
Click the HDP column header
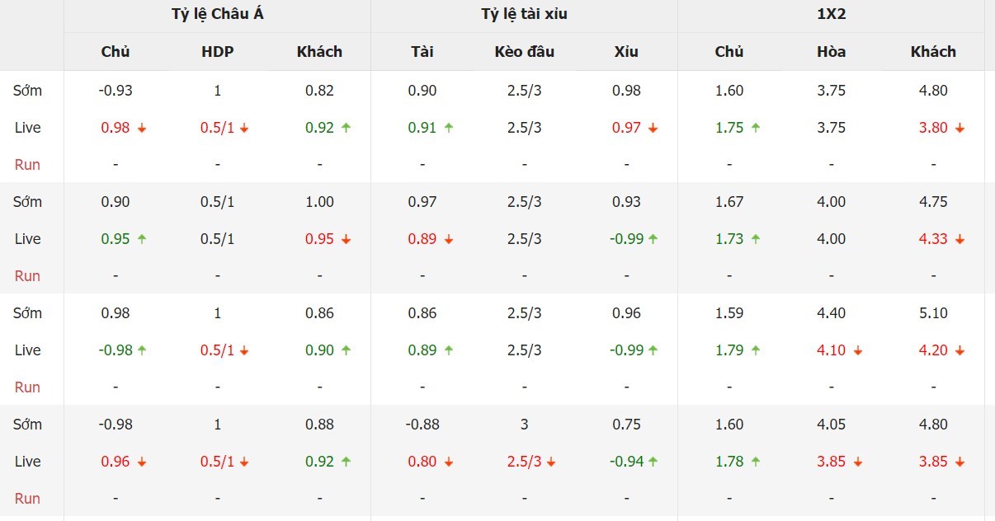217,51
